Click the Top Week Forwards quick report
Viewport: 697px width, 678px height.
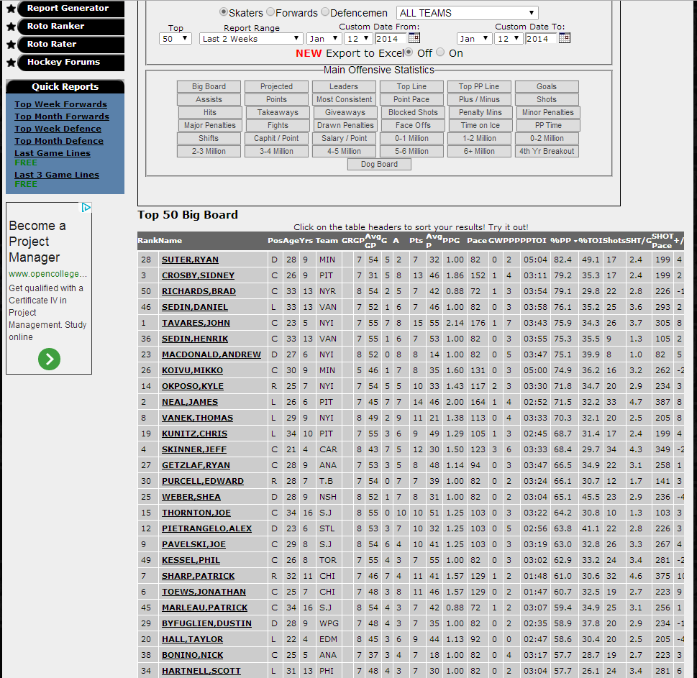pyautogui.click(x=60, y=104)
